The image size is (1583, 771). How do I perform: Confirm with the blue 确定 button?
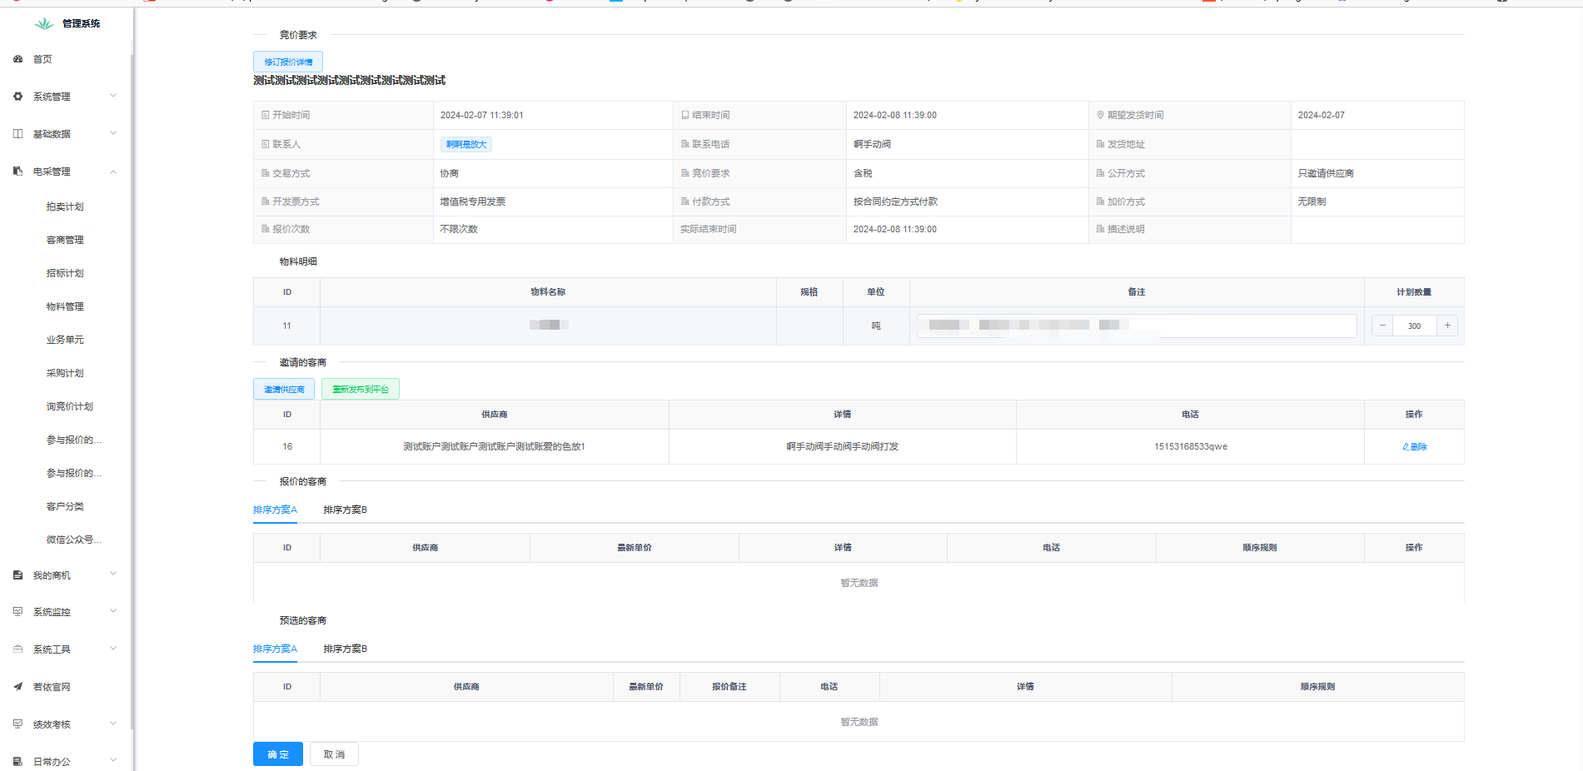point(278,754)
